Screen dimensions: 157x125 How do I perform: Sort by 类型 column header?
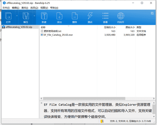coord(146,27)
